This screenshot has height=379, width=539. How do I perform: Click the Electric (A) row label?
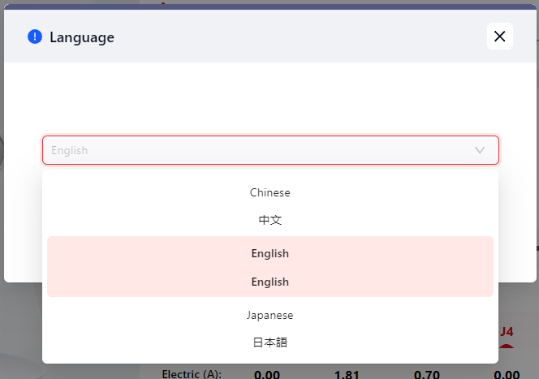coord(192,374)
